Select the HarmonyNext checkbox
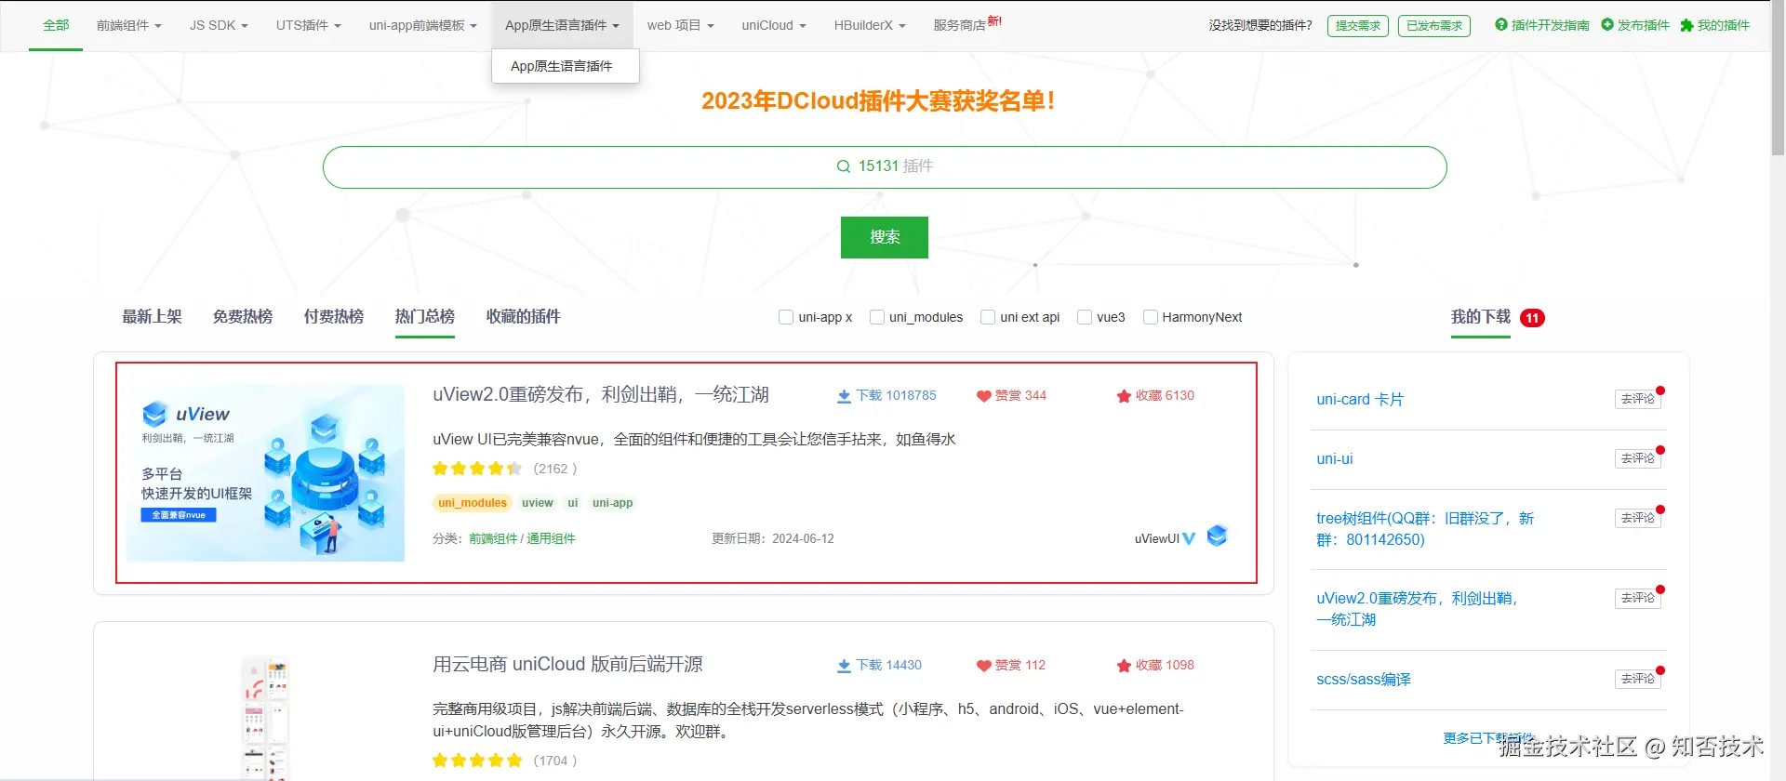1786x781 pixels. [x=1151, y=317]
